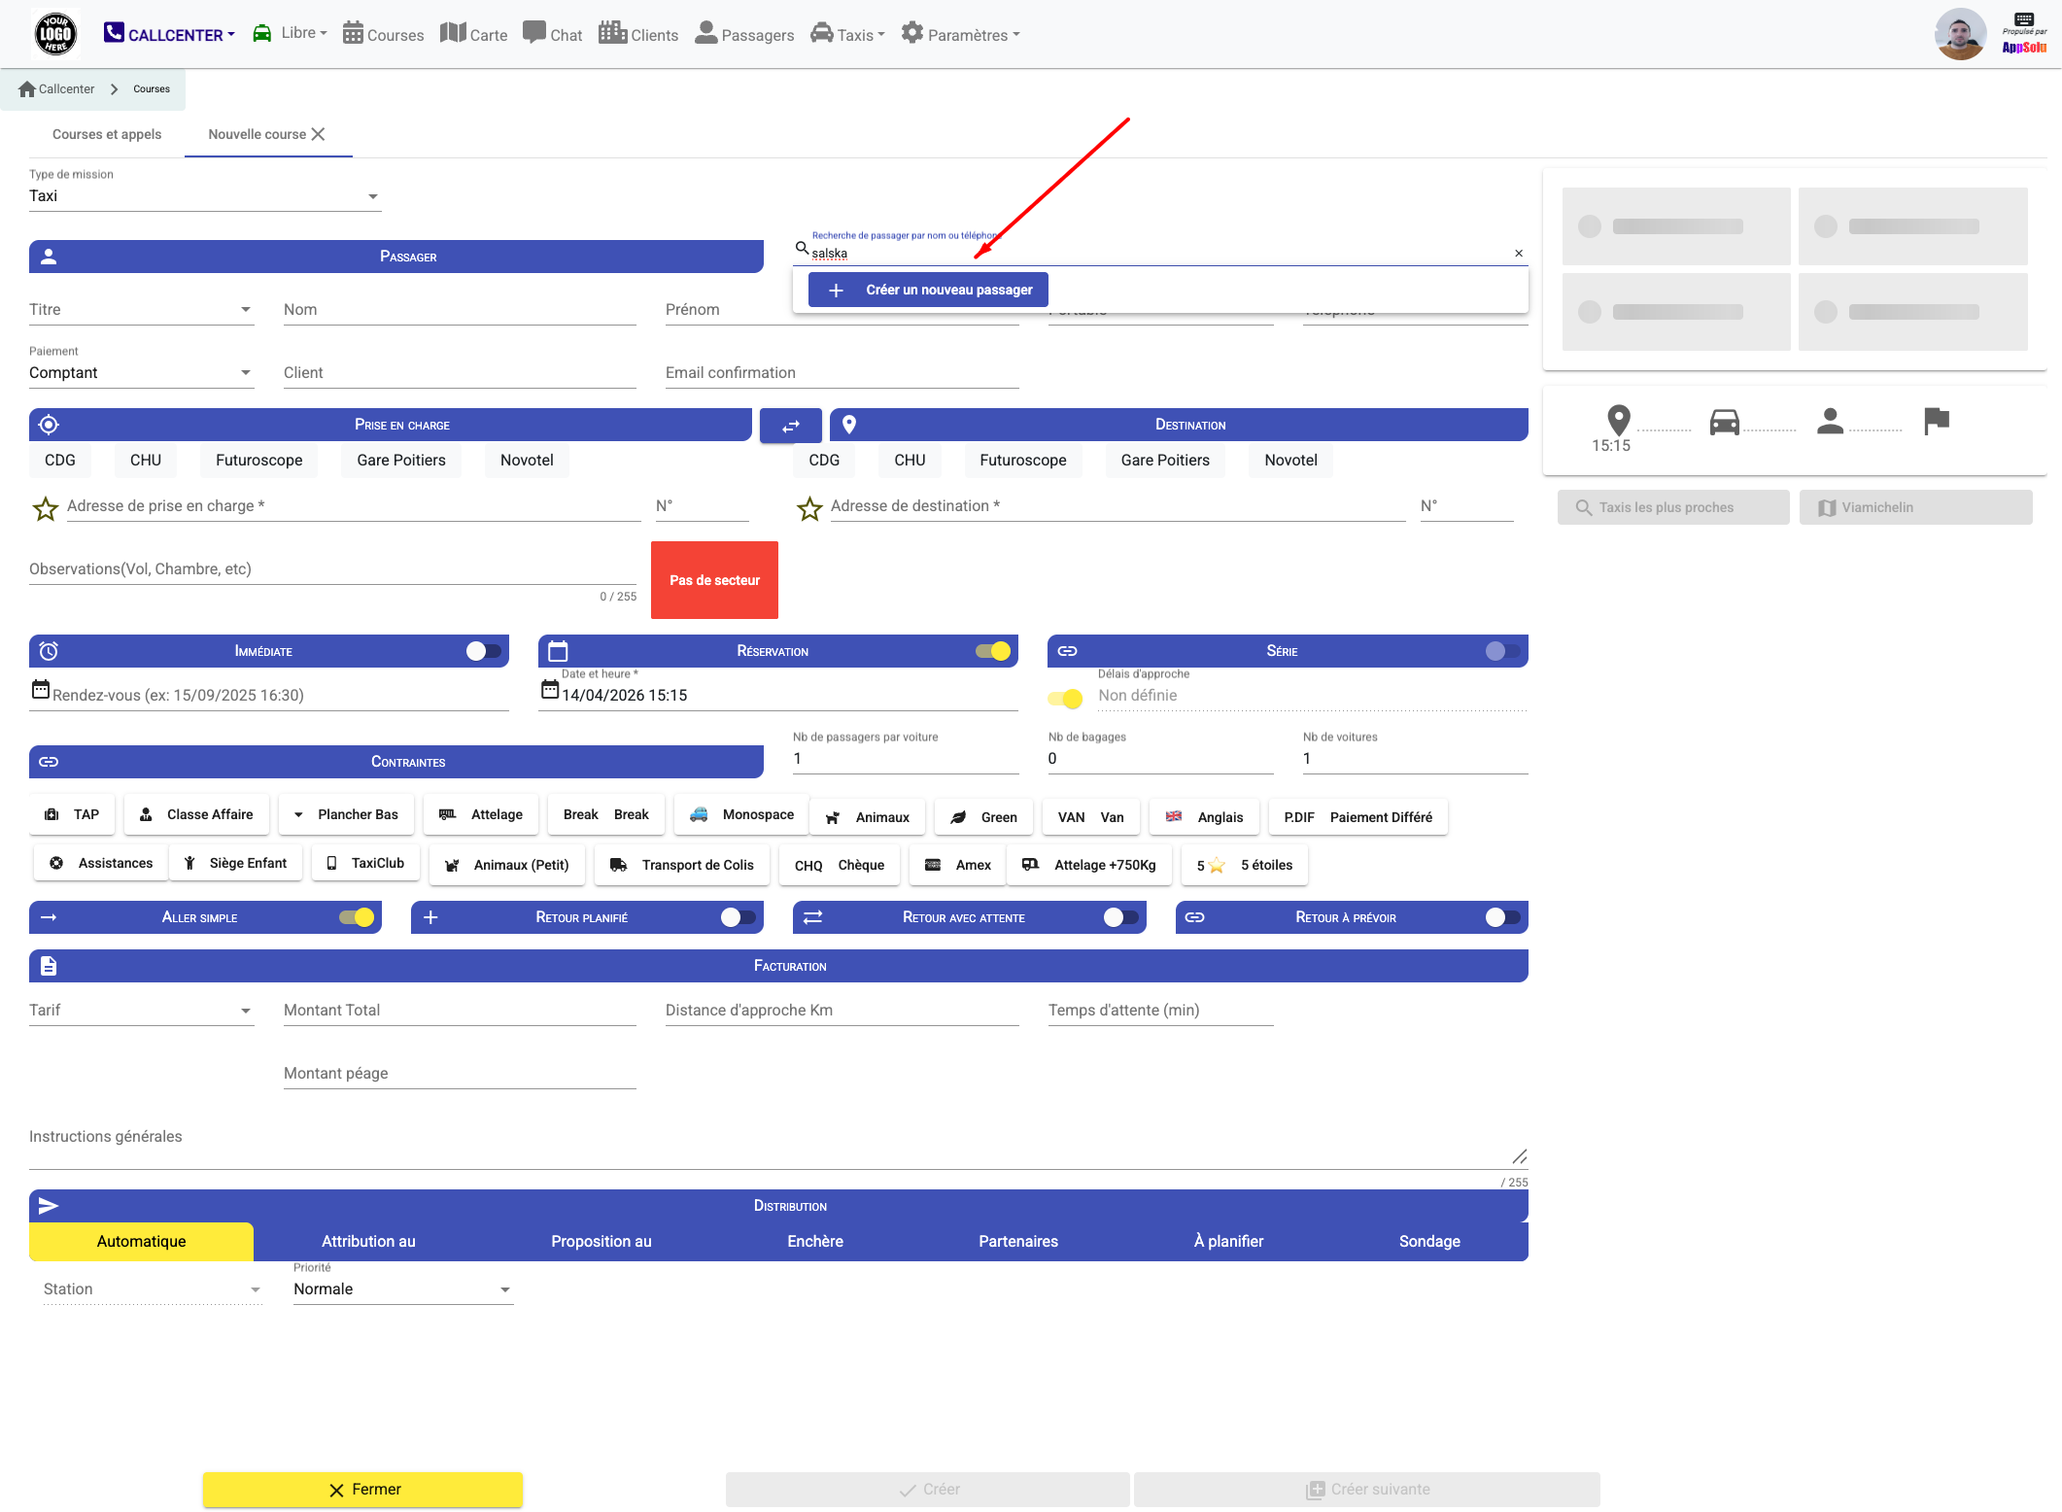Open the Priorité Normale dropdown

pyautogui.click(x=403, y=1289)
